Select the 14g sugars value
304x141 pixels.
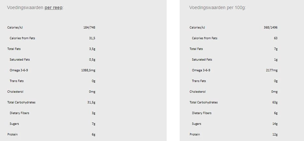click(x=274, y=124)
